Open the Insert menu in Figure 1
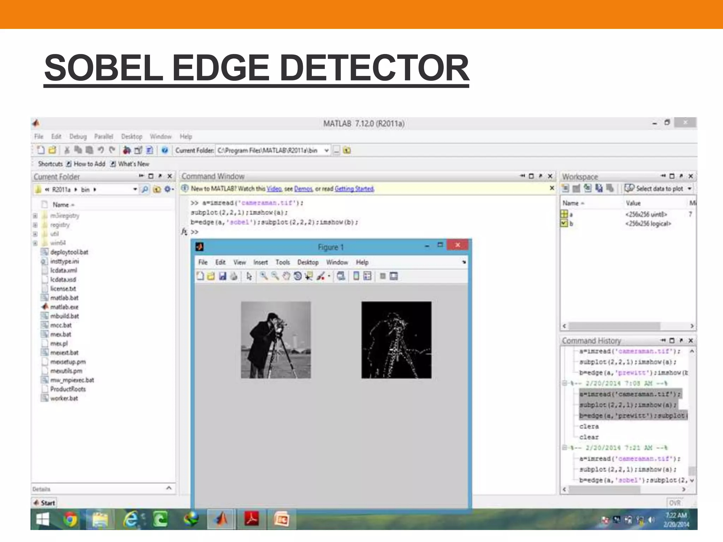This screenshot has width=723, height=542. click(x=260, y=263)
